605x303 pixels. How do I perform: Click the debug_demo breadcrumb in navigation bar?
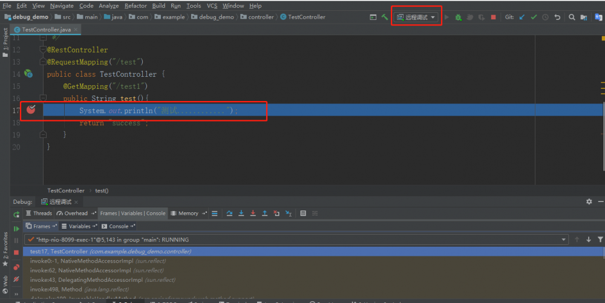[26, 17]
